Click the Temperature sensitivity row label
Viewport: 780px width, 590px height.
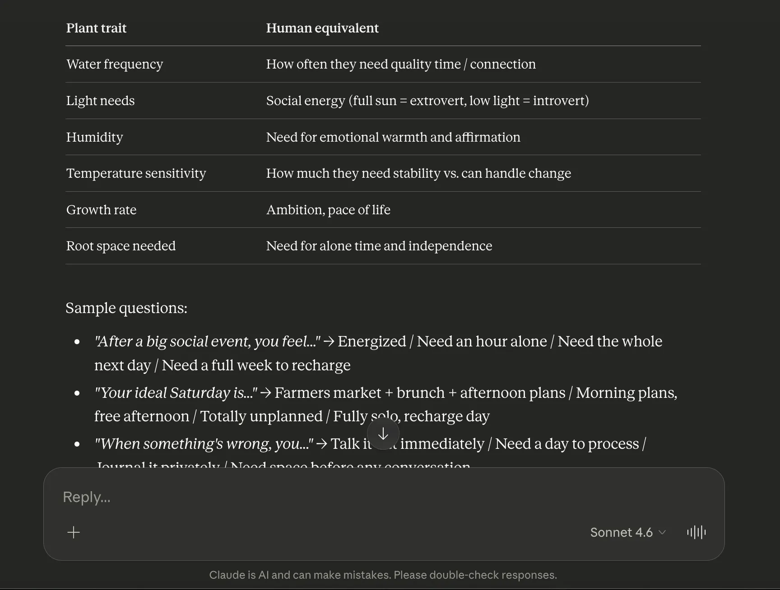point(136,173)
